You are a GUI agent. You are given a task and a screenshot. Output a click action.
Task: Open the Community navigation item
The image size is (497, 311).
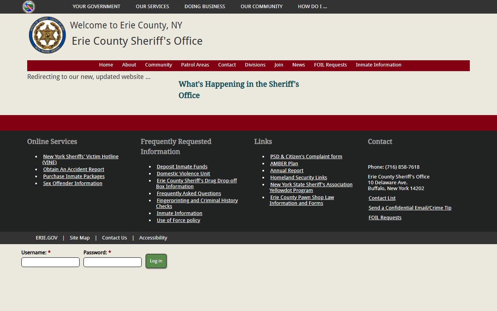coord(158,65)
